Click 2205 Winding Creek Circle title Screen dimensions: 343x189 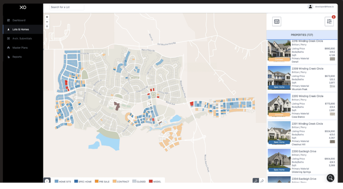308,96
